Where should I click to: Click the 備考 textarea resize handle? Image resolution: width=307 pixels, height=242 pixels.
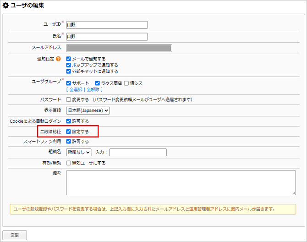(x=294, y=193)
